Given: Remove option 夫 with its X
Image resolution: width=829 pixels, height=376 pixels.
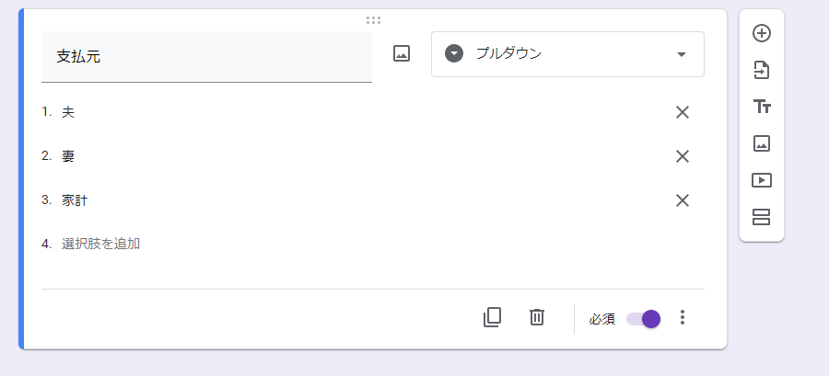Looking at the screenshot, I should [682, 112].
